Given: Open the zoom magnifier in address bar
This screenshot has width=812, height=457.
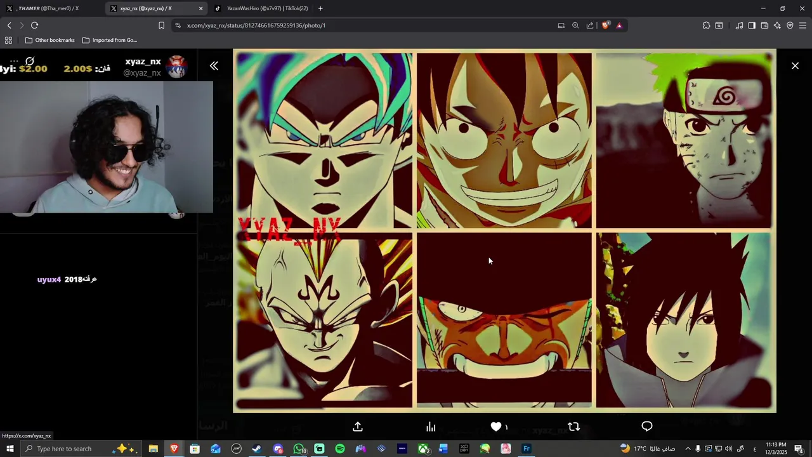Looking at the screenshot, I should pos(575,25).
